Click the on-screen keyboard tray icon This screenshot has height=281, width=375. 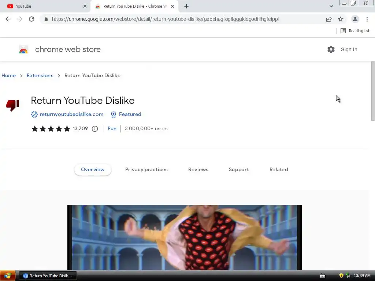[323, 276]
